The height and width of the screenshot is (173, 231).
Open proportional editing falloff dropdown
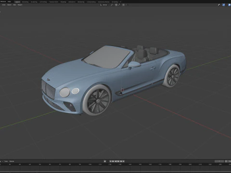coord(126,5)
